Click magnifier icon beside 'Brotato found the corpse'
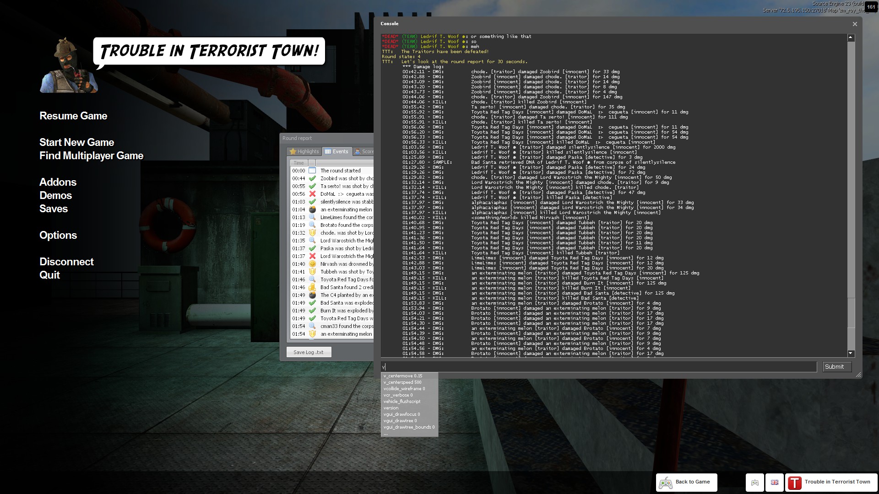The width and height of the screenshot is (879, 494). [x=312, y=225]
